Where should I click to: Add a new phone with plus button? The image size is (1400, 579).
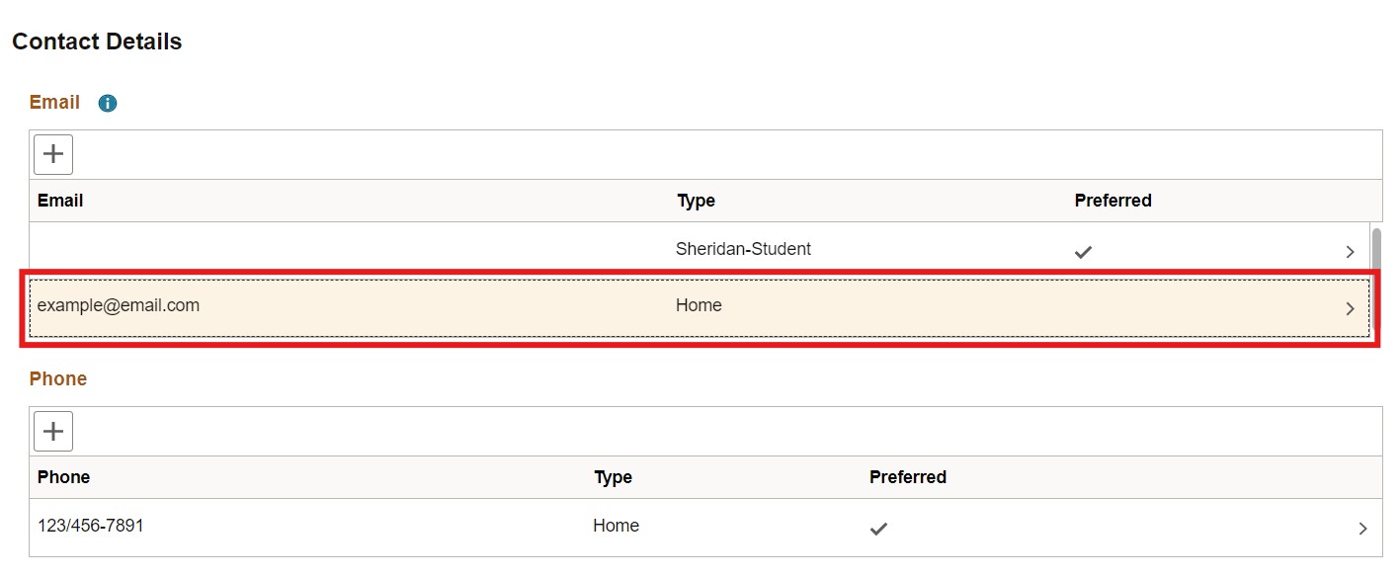pyautogui.click(x=53, y=431)
